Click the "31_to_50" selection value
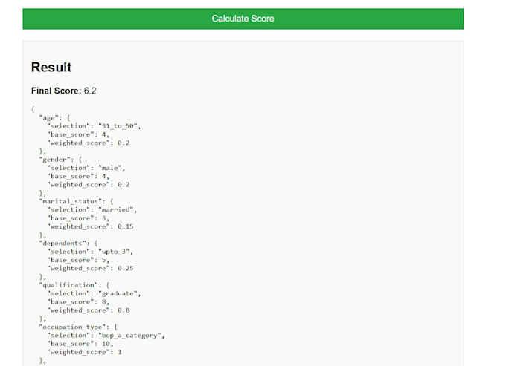This screenshot has width=506, height=366. click(118, 126)
